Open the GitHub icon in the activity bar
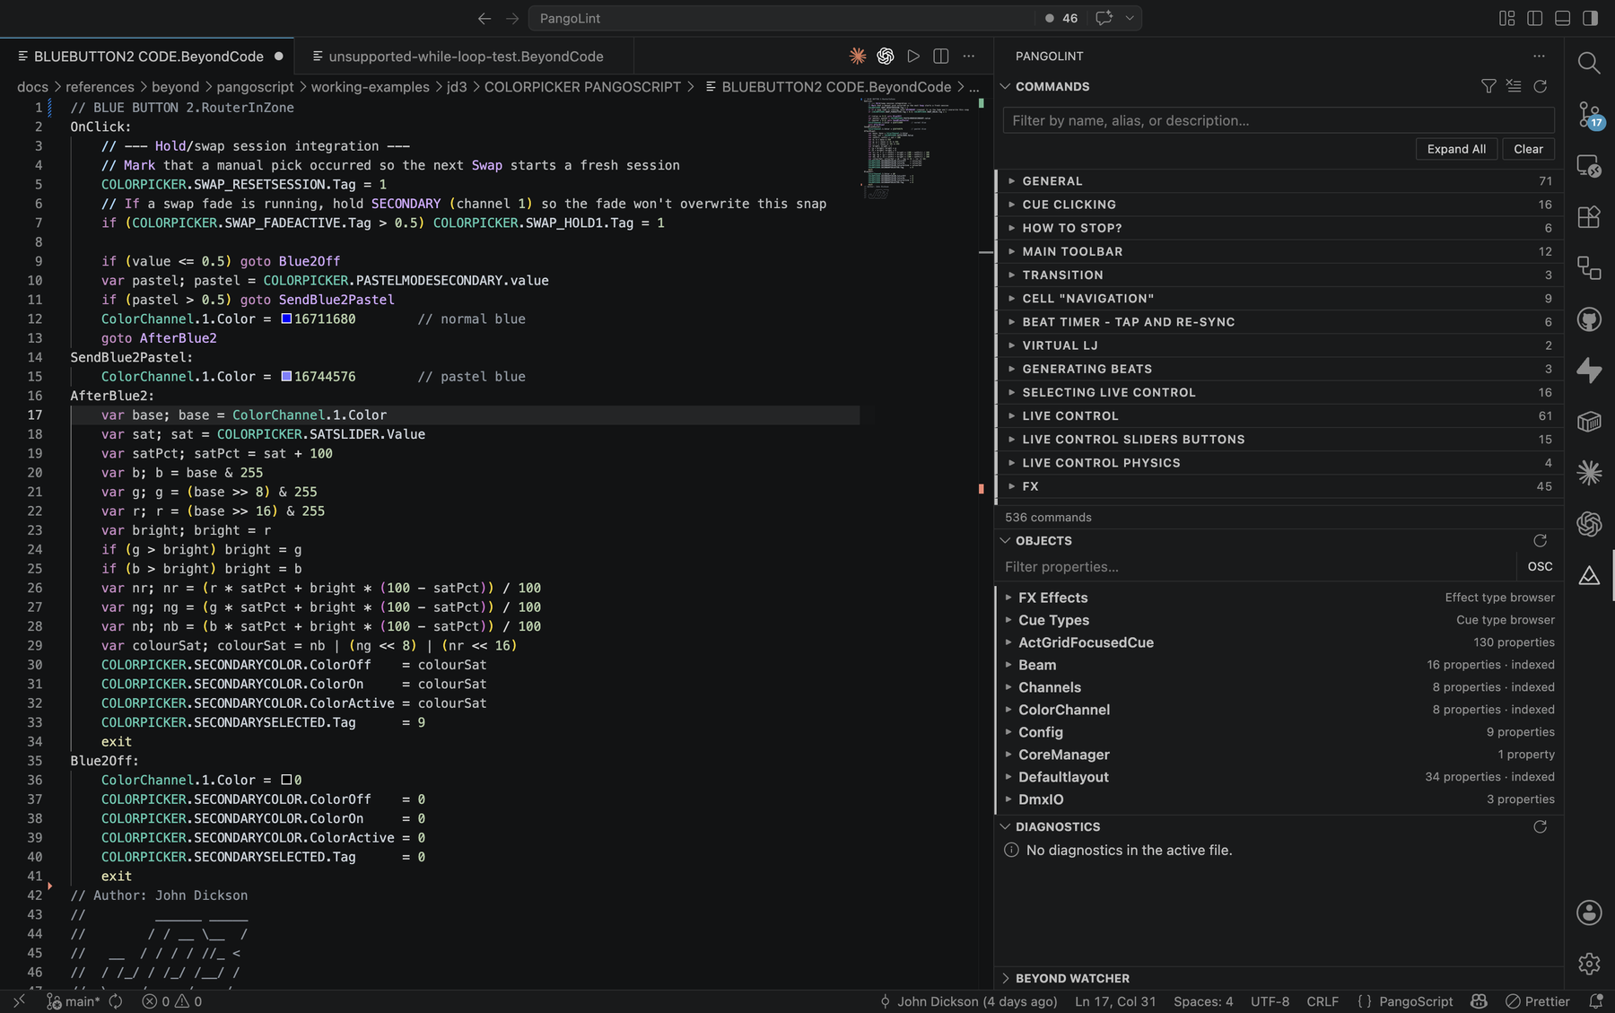The width and height of the screenshot is (1615, 1013). [1589, 319]
